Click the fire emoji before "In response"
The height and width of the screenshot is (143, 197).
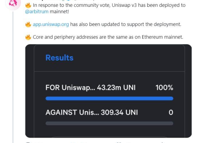(x=28, y=5)
